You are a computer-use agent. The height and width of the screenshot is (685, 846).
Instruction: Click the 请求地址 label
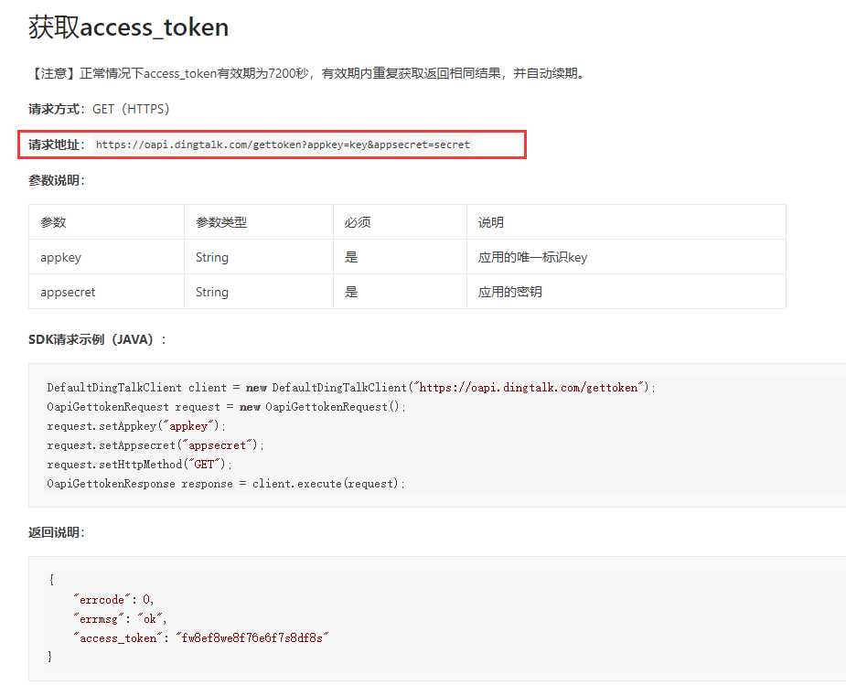click(x=54, y=144)
